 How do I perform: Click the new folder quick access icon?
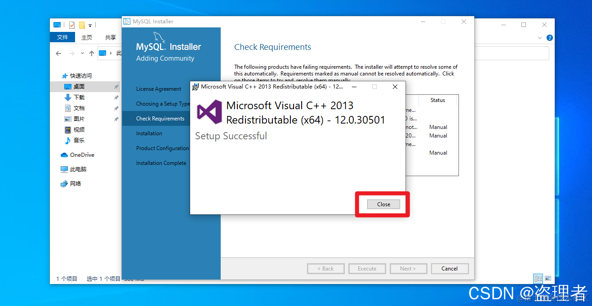82,25
